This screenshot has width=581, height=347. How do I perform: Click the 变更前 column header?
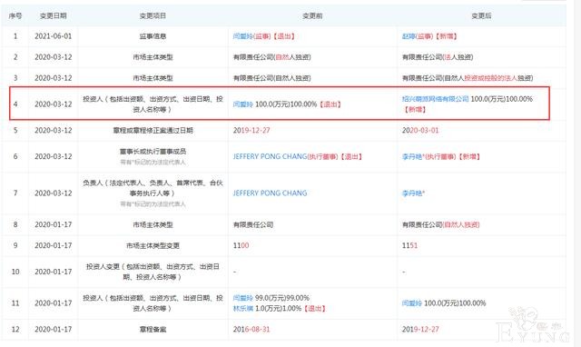312,15
